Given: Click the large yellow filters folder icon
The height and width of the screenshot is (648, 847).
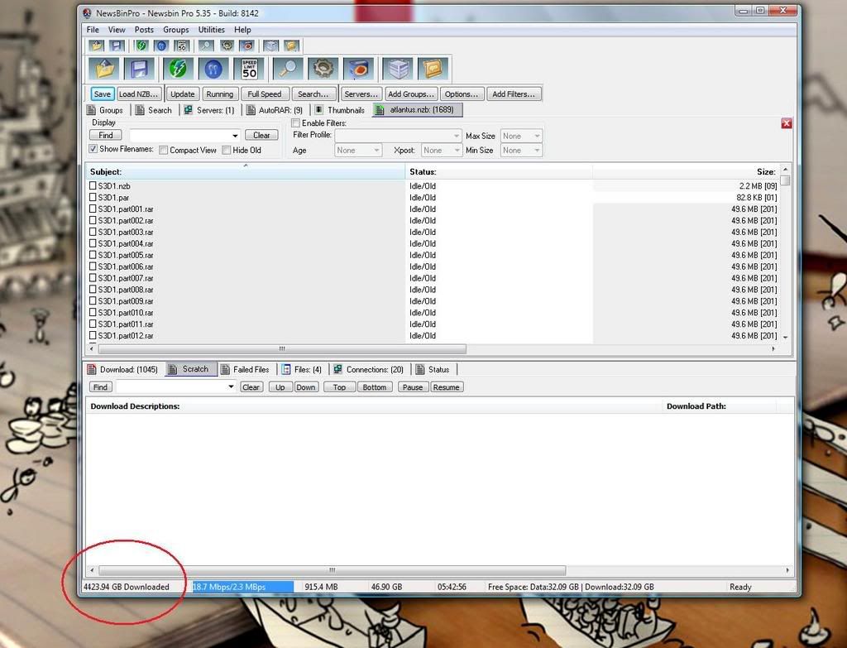Looking at the screenshot, I should pyautogui.click(x=433, y=70).
